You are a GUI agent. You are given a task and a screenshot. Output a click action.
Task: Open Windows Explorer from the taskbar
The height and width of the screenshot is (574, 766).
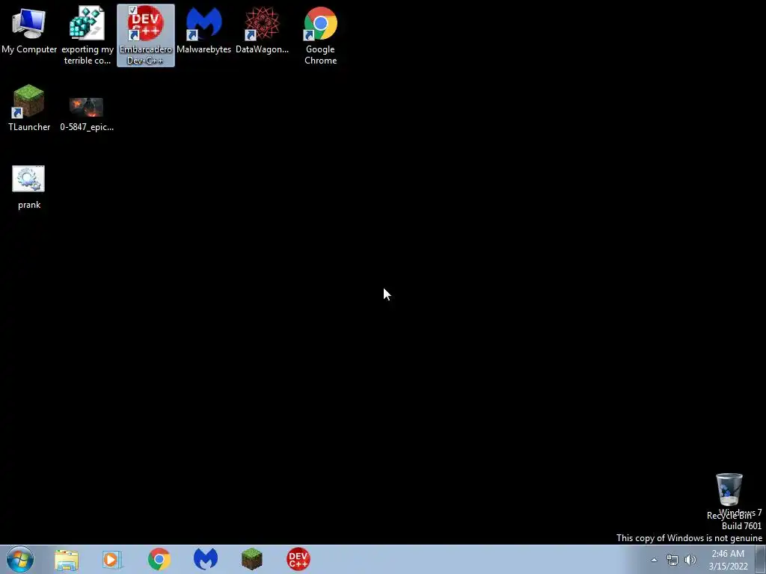point(67,560)
